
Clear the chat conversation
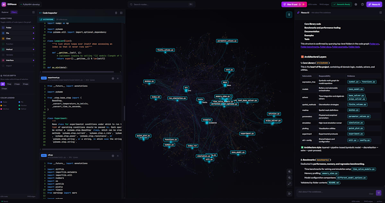pyautogui.click(x=371, y=194)
